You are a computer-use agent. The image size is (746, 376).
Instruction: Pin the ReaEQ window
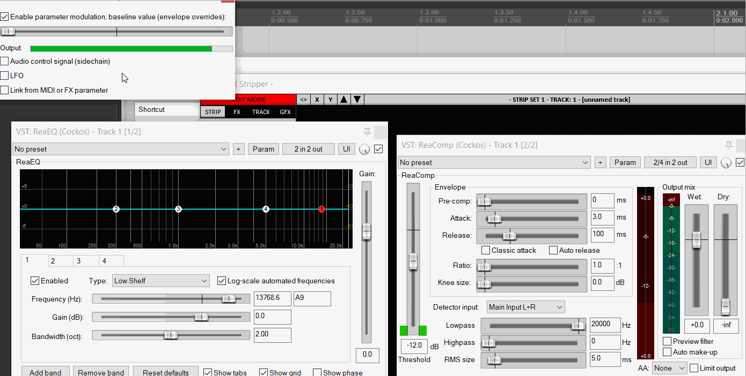point(367,132)
